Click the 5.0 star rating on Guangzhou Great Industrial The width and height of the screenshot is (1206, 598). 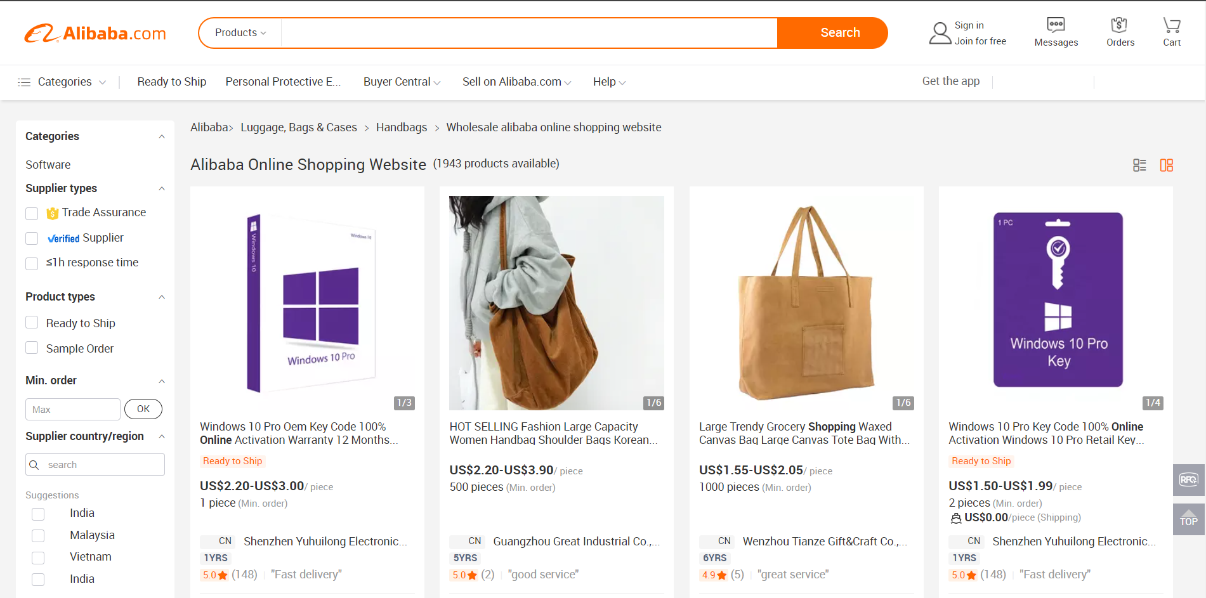[x=464, y=575]
